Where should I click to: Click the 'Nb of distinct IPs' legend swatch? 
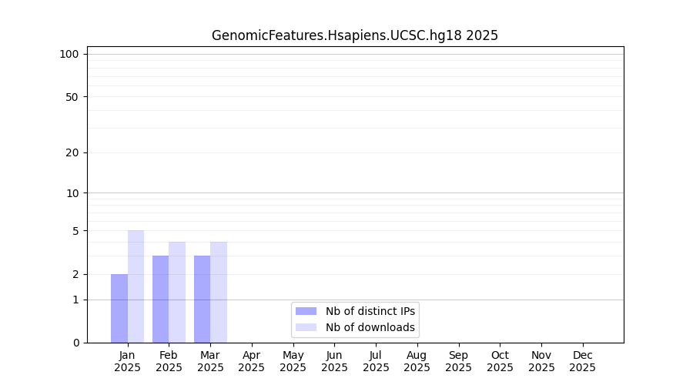306,311
